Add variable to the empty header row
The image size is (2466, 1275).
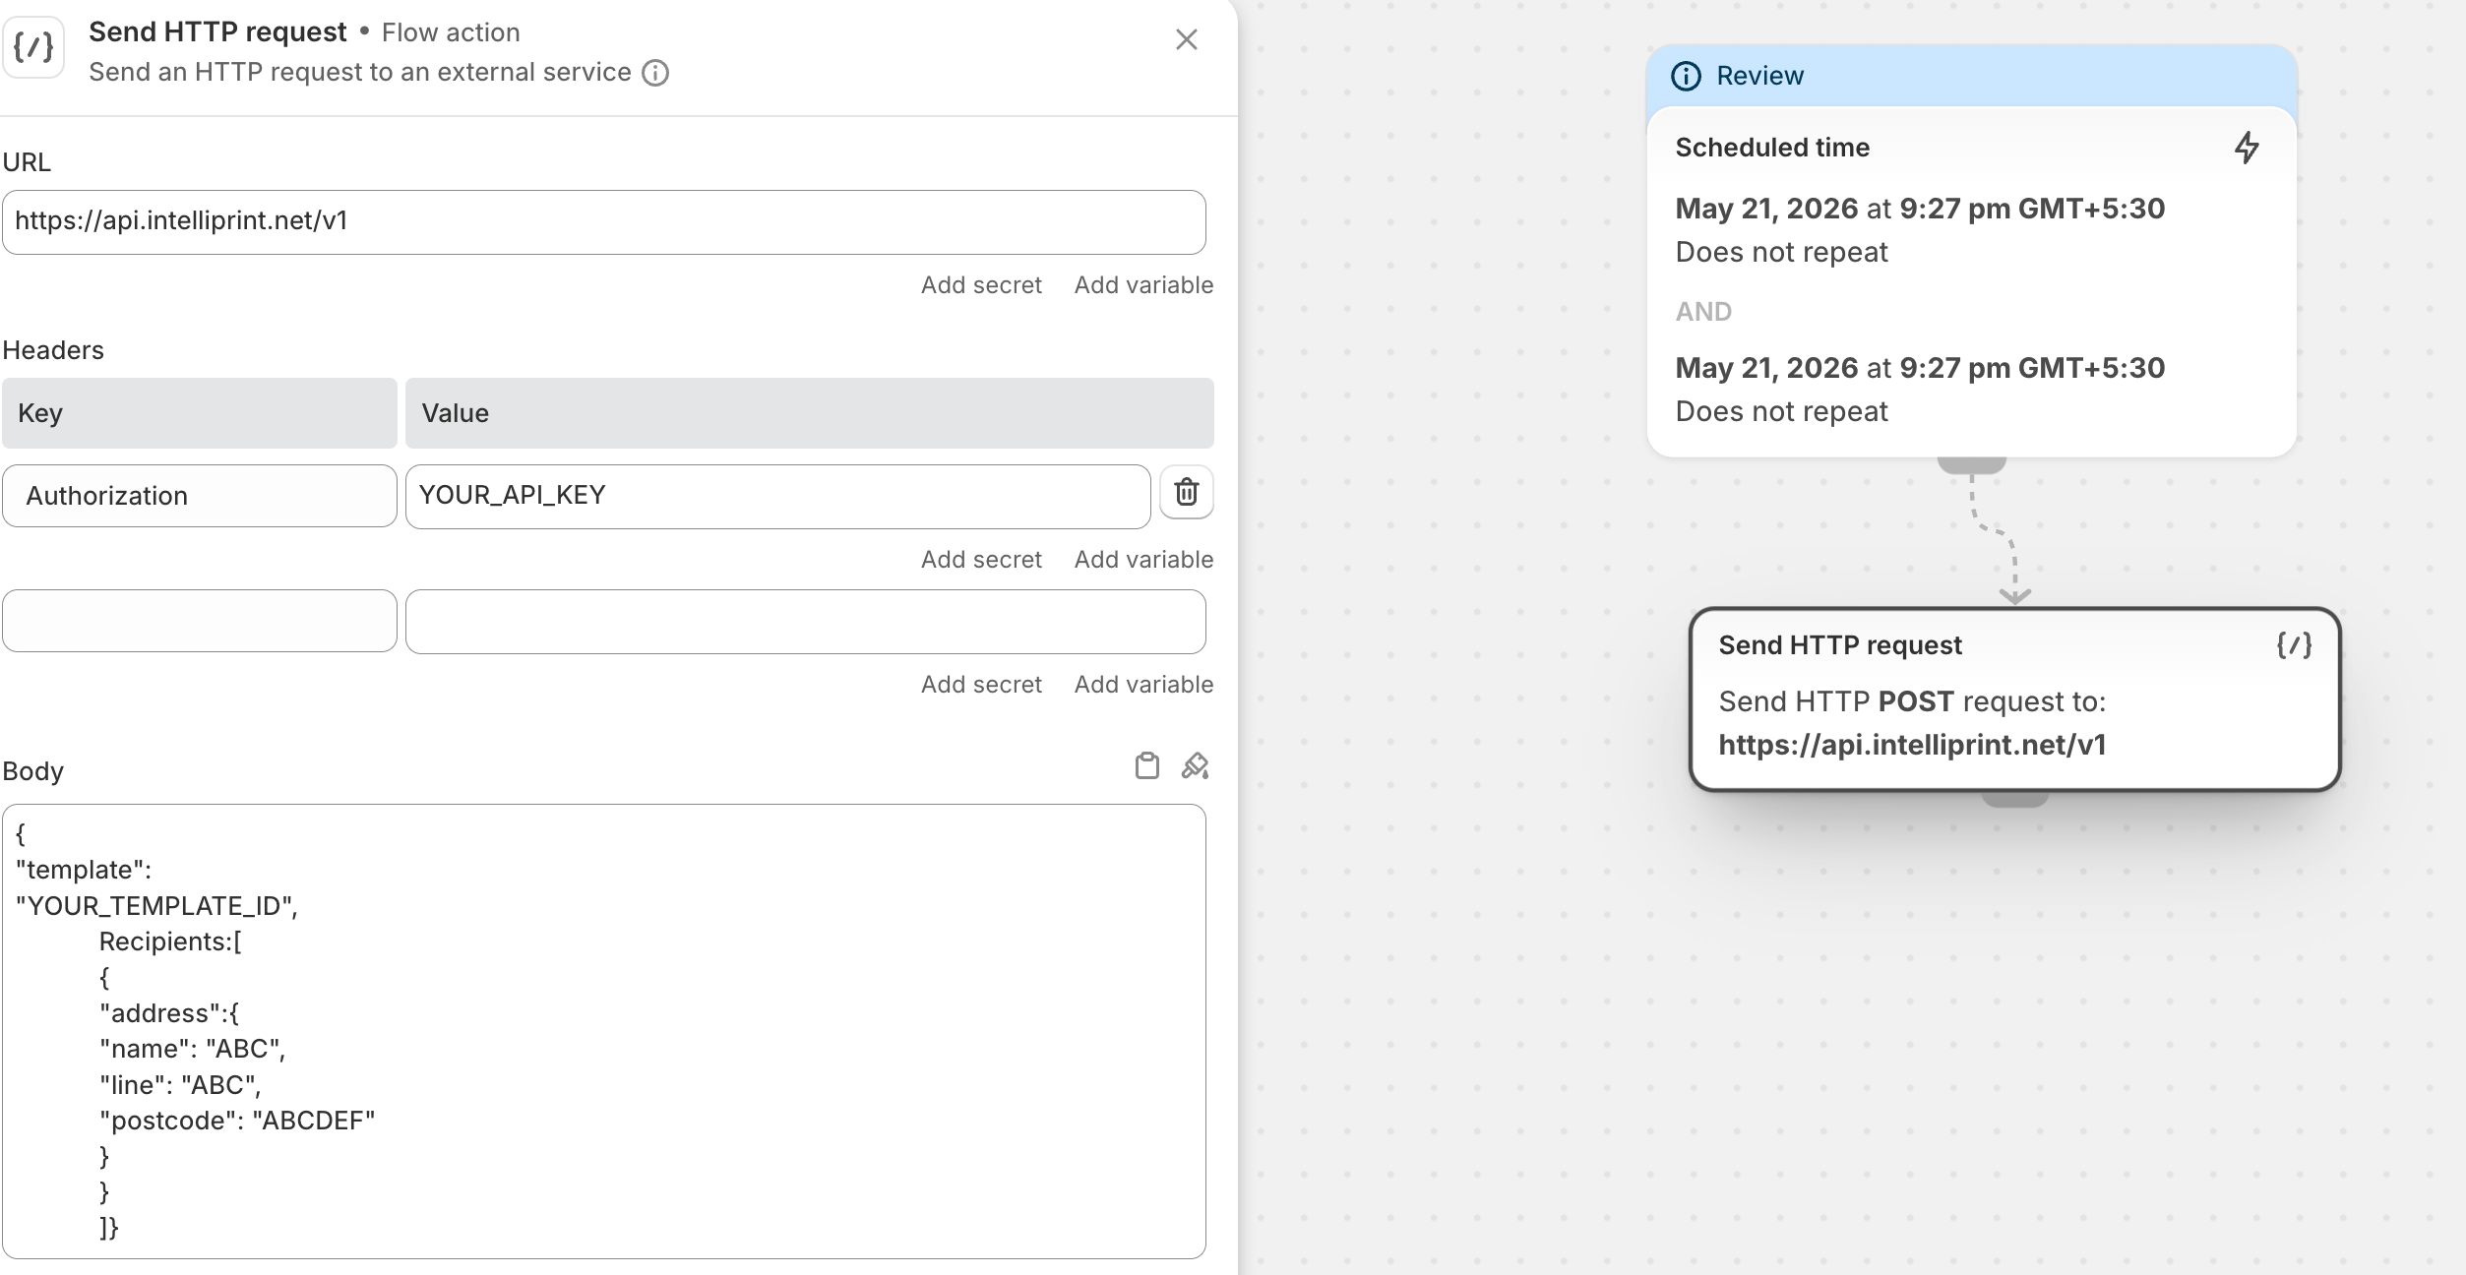coord(1143,685)
